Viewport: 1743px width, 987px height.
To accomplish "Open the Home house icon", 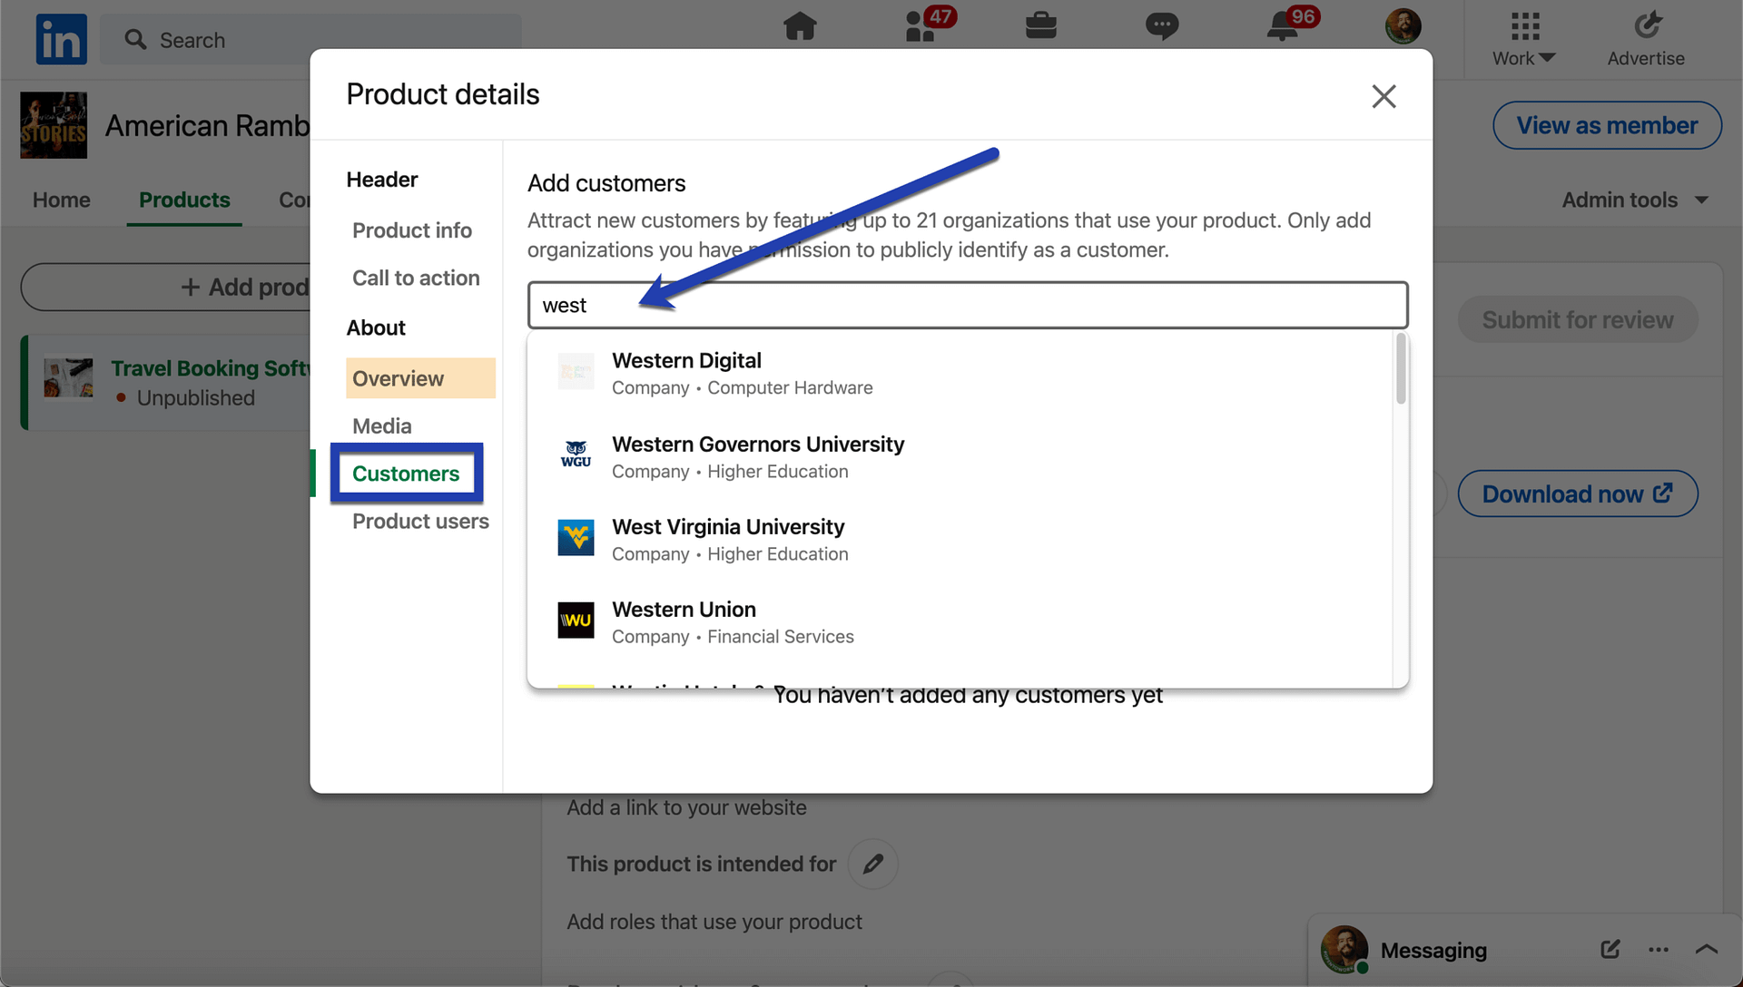I will [800, 25].
